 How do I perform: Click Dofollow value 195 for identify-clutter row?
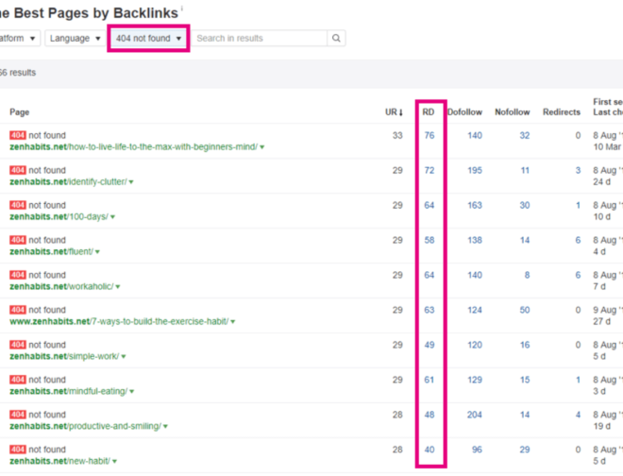[x=475, y=171]
